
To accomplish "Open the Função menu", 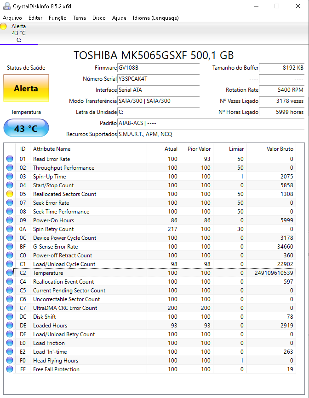I will pyautogui.click(x=57, y=18).
